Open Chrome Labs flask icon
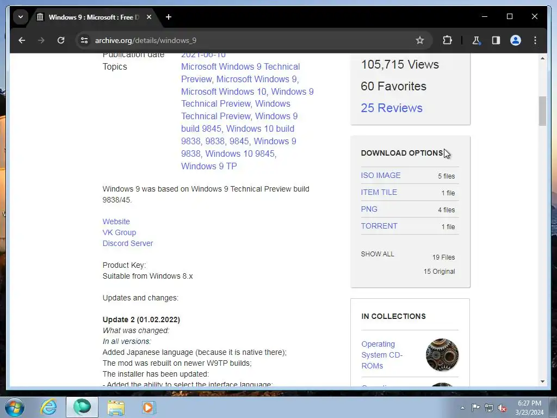The width and height of the screenshot is (557, 418). (x=476, y=40)
